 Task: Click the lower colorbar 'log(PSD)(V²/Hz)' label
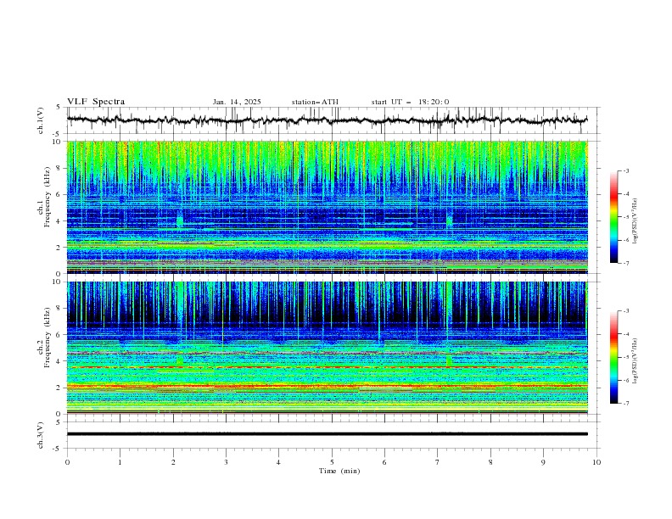[x=635, y=361]
